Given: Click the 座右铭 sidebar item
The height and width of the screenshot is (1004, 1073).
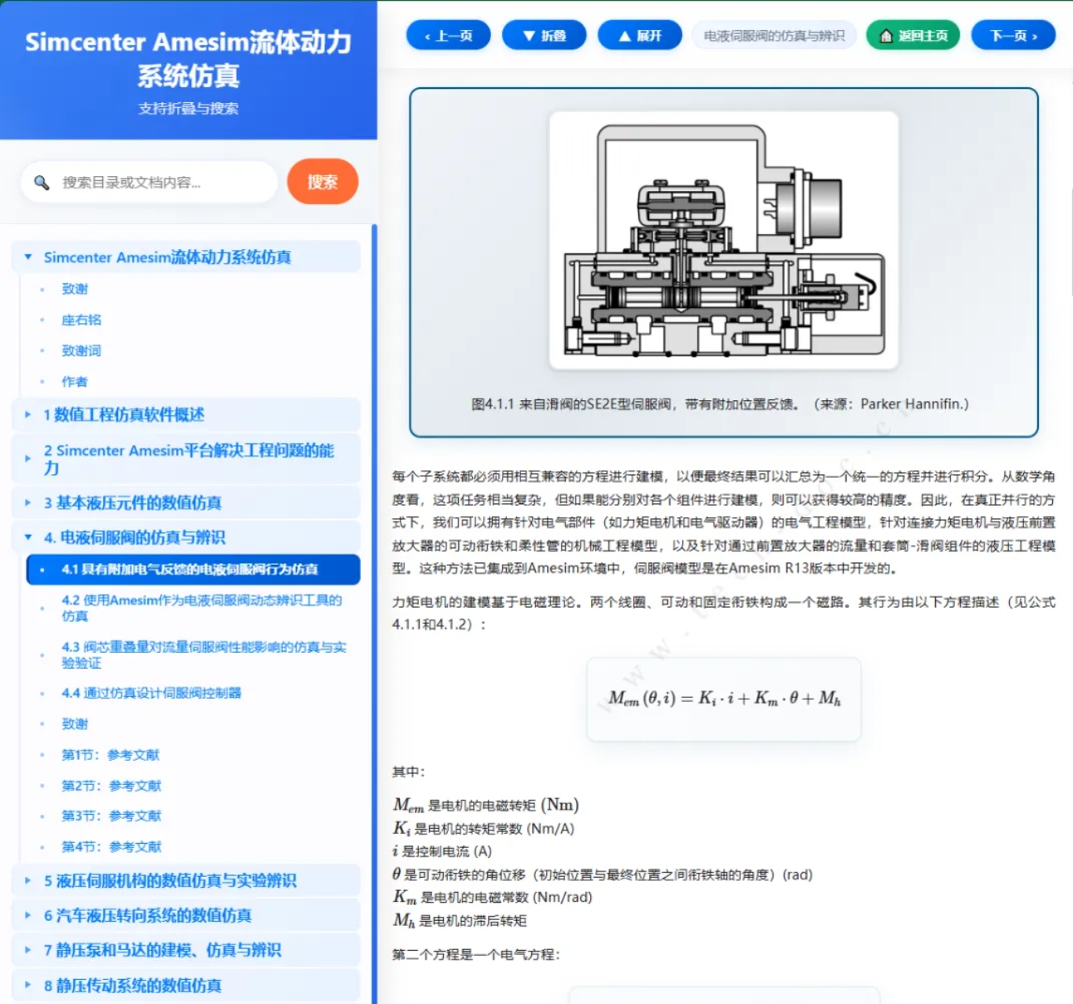Looking at the screenshot, I should (81, 320).
